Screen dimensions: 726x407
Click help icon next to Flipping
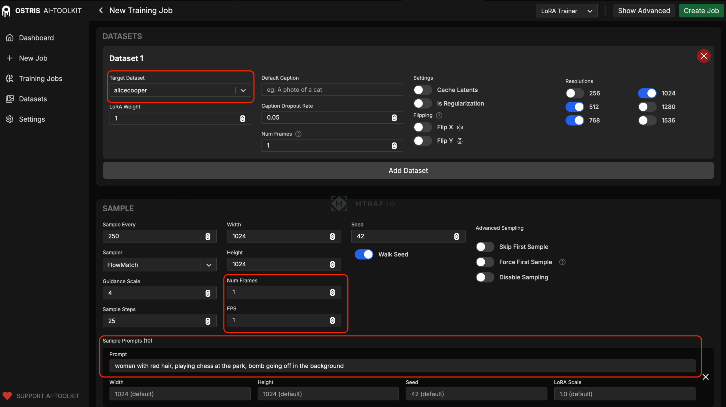(x=439, y=115)
